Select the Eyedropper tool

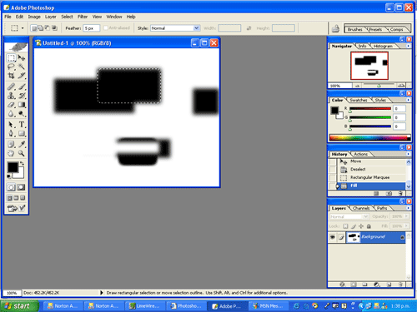tap(22, 144)
